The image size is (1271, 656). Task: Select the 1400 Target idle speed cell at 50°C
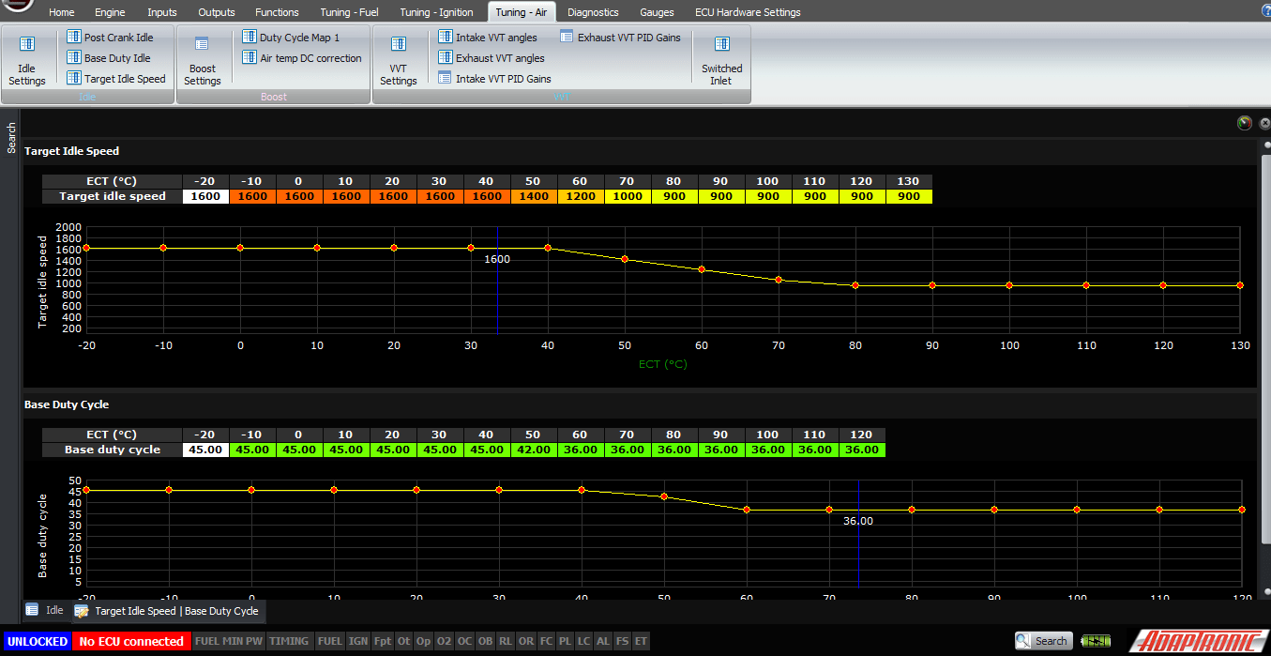[x=533, y=195]
